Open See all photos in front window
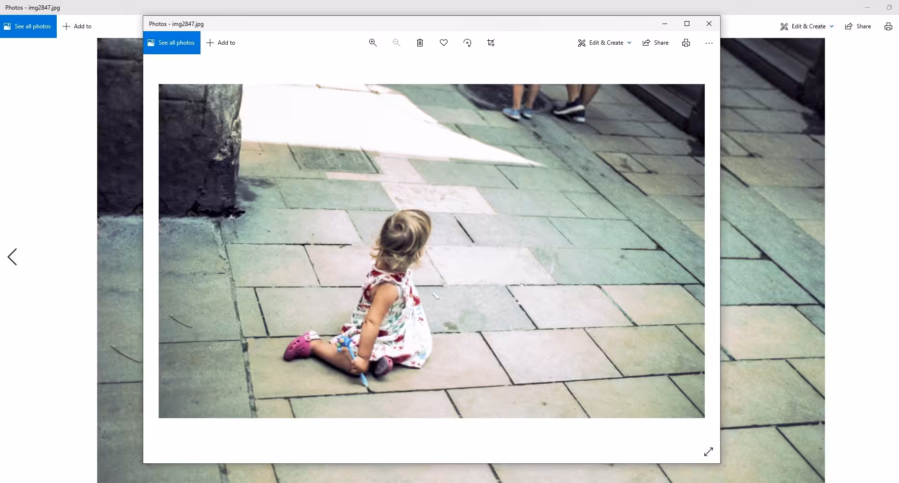This screenshot has height=483, width=899. point(172,43)
